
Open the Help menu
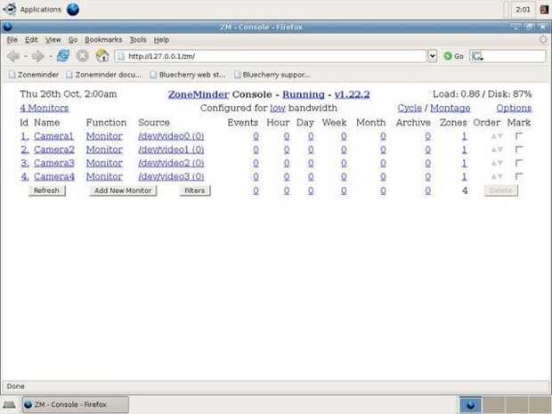point(161,40)
